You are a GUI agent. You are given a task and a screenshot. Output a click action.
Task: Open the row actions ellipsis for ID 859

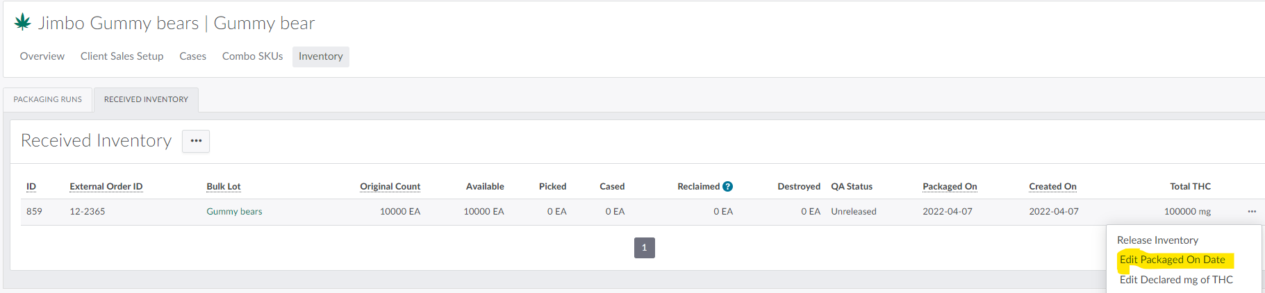tap(1251, 211)
